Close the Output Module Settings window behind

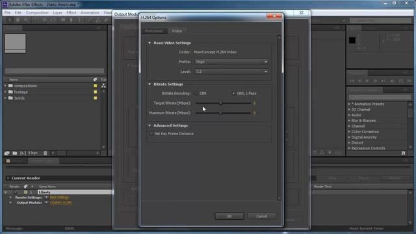302,13
